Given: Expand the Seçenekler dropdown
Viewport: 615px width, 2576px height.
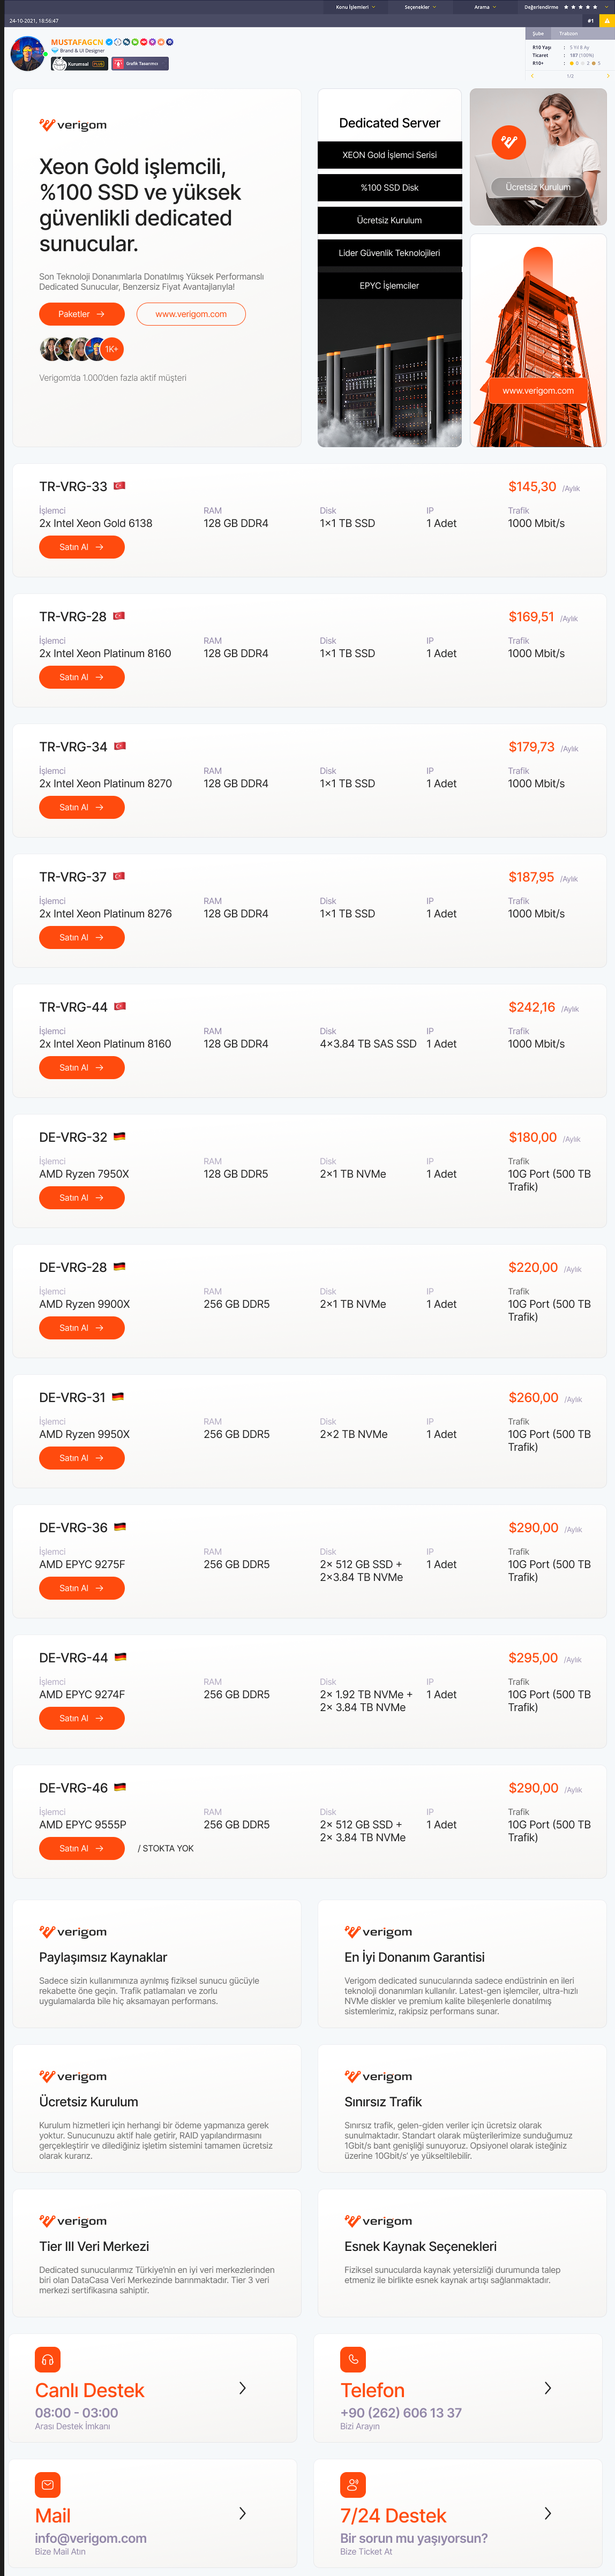Looking at the screenshot, I should pos(420,7).
